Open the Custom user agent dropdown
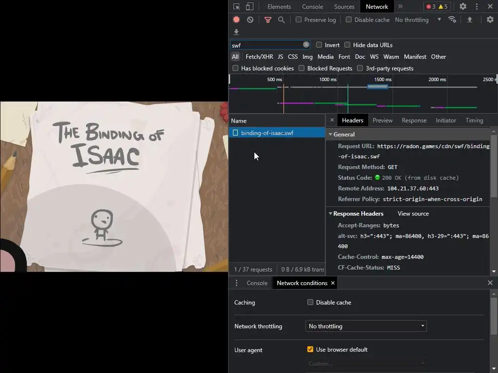This screenshot has height=373, width=498. 366,363
